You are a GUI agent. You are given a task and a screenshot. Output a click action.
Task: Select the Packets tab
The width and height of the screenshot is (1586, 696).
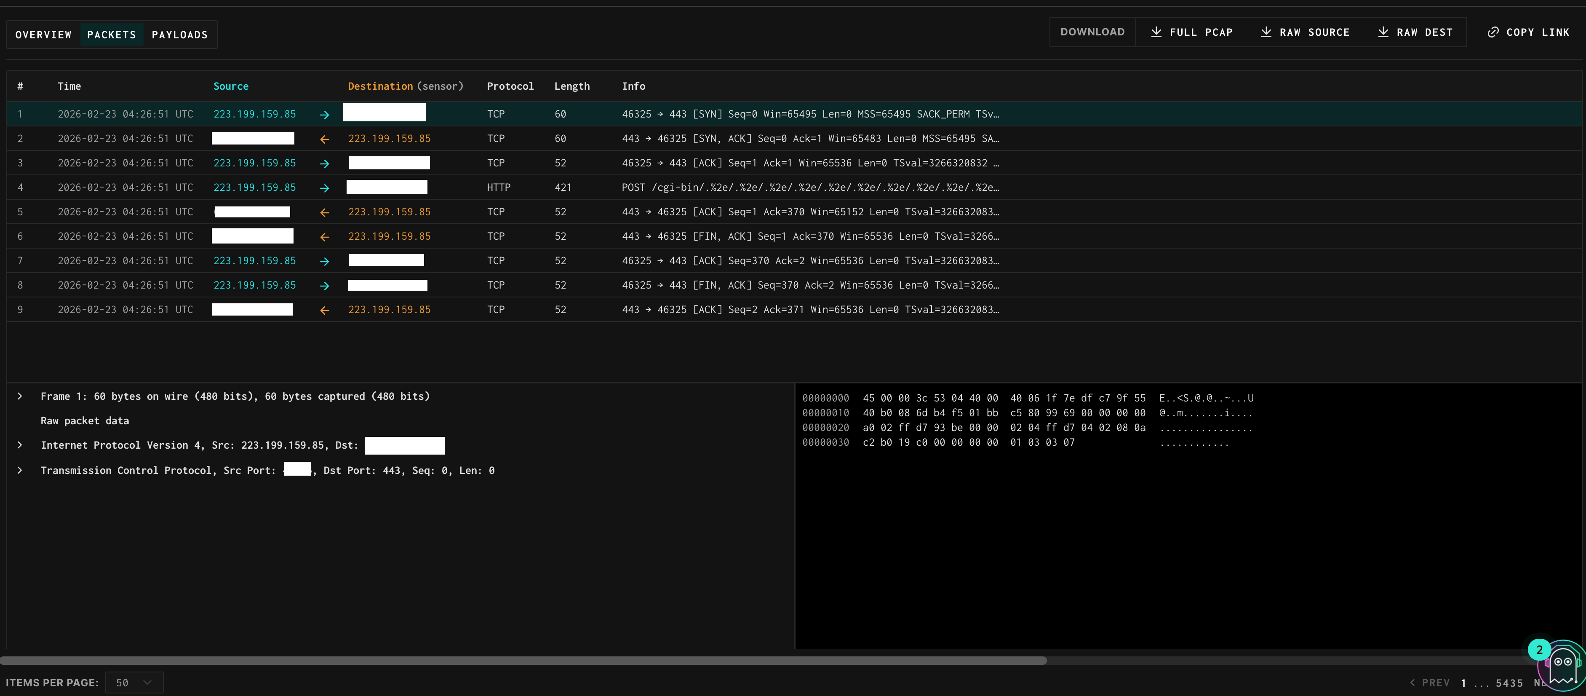(x=112, y=35)
